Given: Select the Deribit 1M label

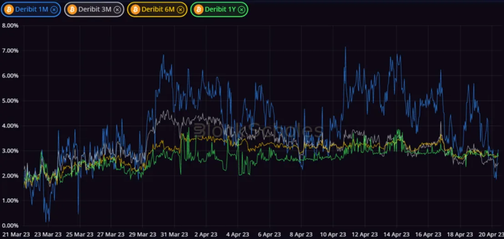Looking at the screenshot, I should click(x=31, y=9).
